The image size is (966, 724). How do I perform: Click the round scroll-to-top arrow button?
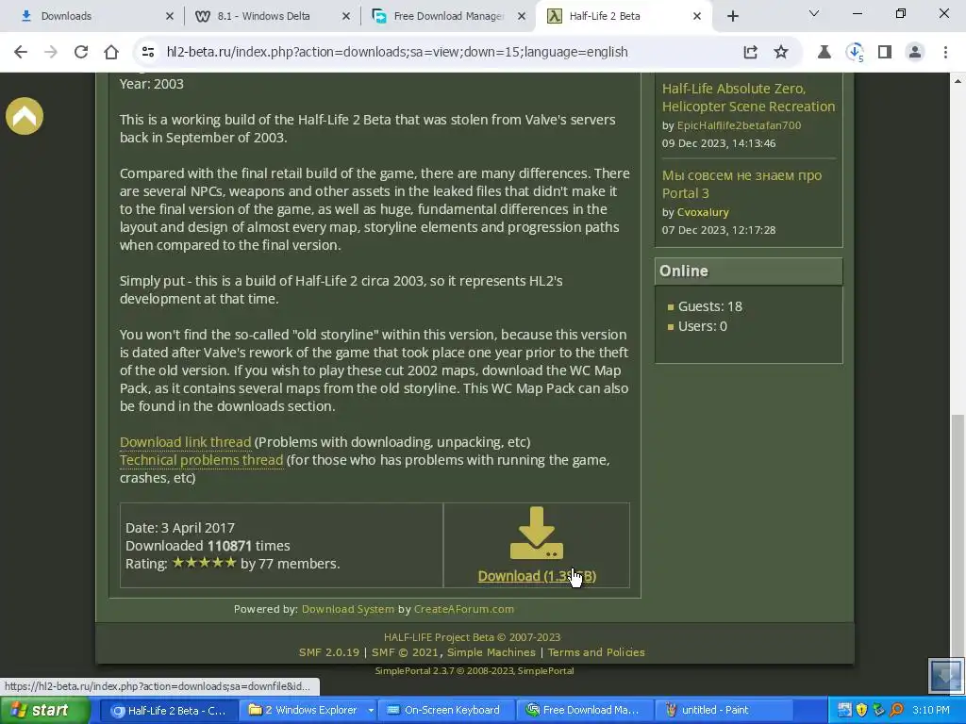pyautogui.click(x=25, y=116)
